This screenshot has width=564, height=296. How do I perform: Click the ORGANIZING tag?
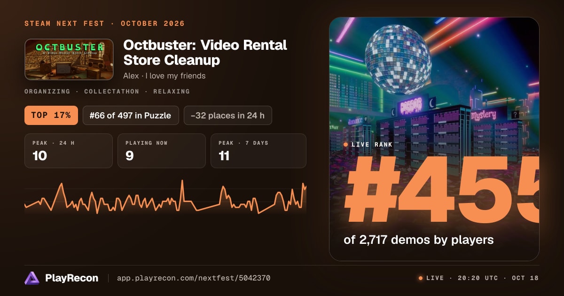click(47, 92)
